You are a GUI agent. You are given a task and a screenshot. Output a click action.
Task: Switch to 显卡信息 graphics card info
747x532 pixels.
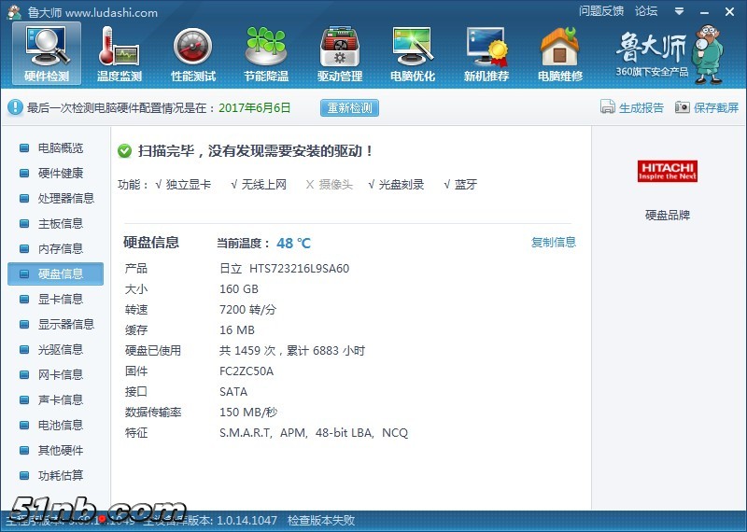(x=60, y=300)
